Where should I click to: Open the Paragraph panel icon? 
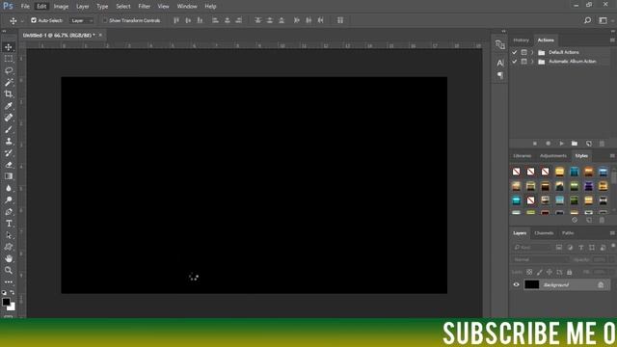pos(500,75)
